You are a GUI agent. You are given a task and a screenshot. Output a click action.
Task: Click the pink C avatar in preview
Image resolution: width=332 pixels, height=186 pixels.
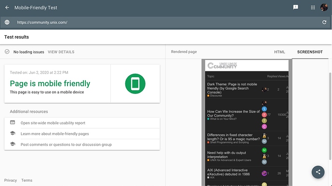pyautogui.click(x=264, y=127)
